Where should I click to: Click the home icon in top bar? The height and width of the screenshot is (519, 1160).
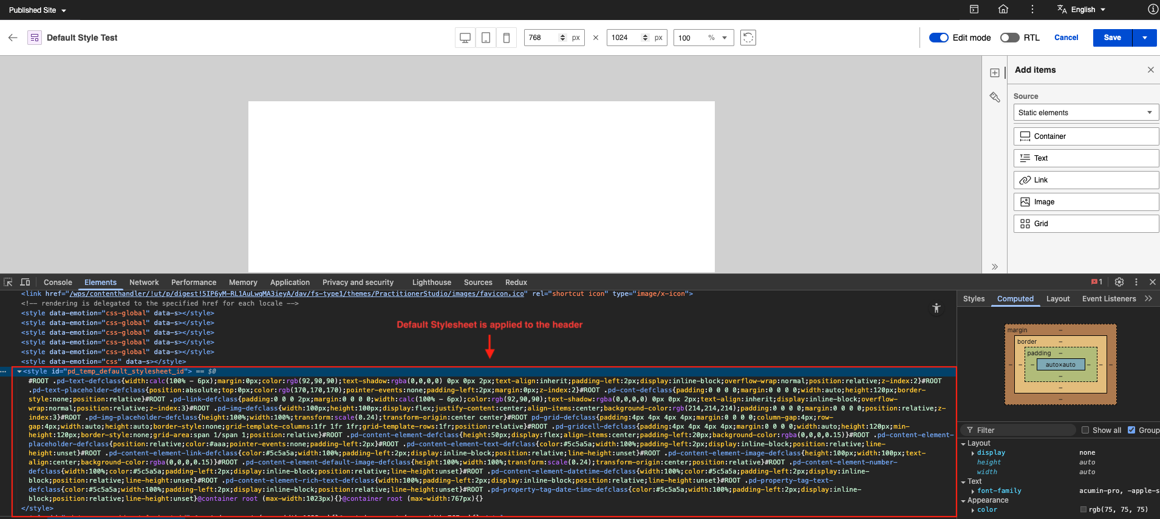click(1003, 9)
